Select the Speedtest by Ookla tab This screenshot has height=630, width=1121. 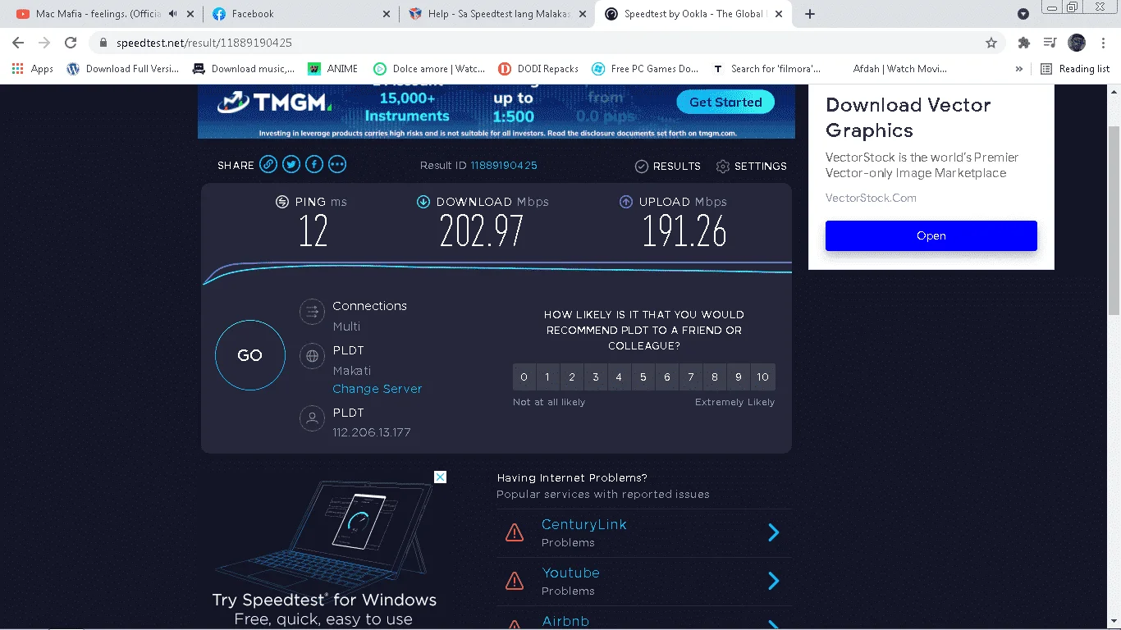click(x=693, y=14)
